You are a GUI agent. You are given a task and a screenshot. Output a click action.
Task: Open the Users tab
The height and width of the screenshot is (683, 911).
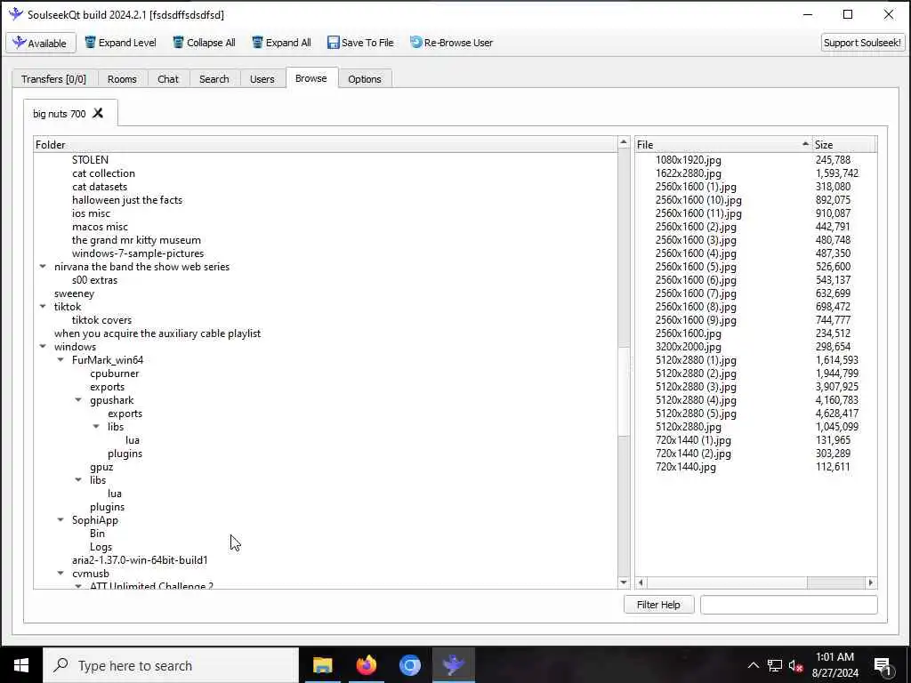262,79
